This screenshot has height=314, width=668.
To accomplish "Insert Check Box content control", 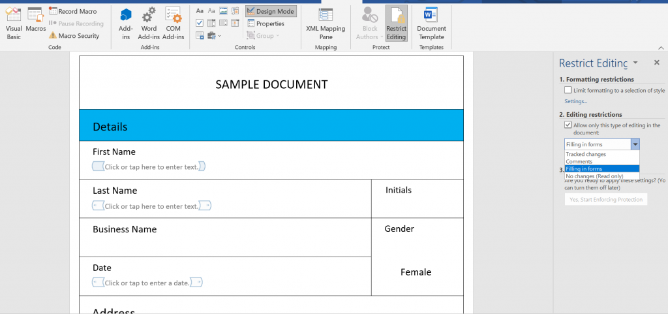I will coord(200,23).
